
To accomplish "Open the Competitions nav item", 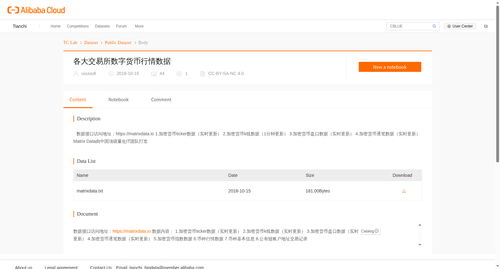I will tap(78, 26).
